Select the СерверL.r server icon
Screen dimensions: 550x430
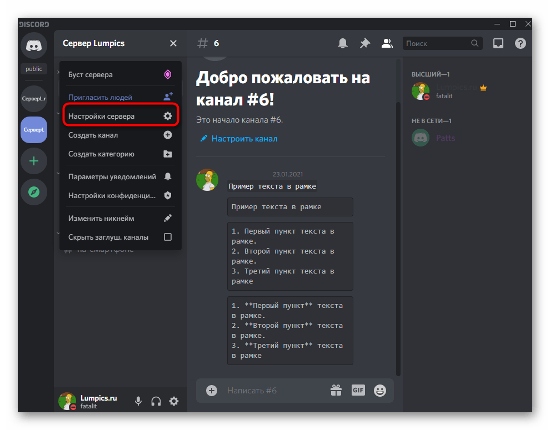[34, 98]
